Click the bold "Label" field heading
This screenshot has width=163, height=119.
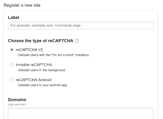tap(14, 18)
